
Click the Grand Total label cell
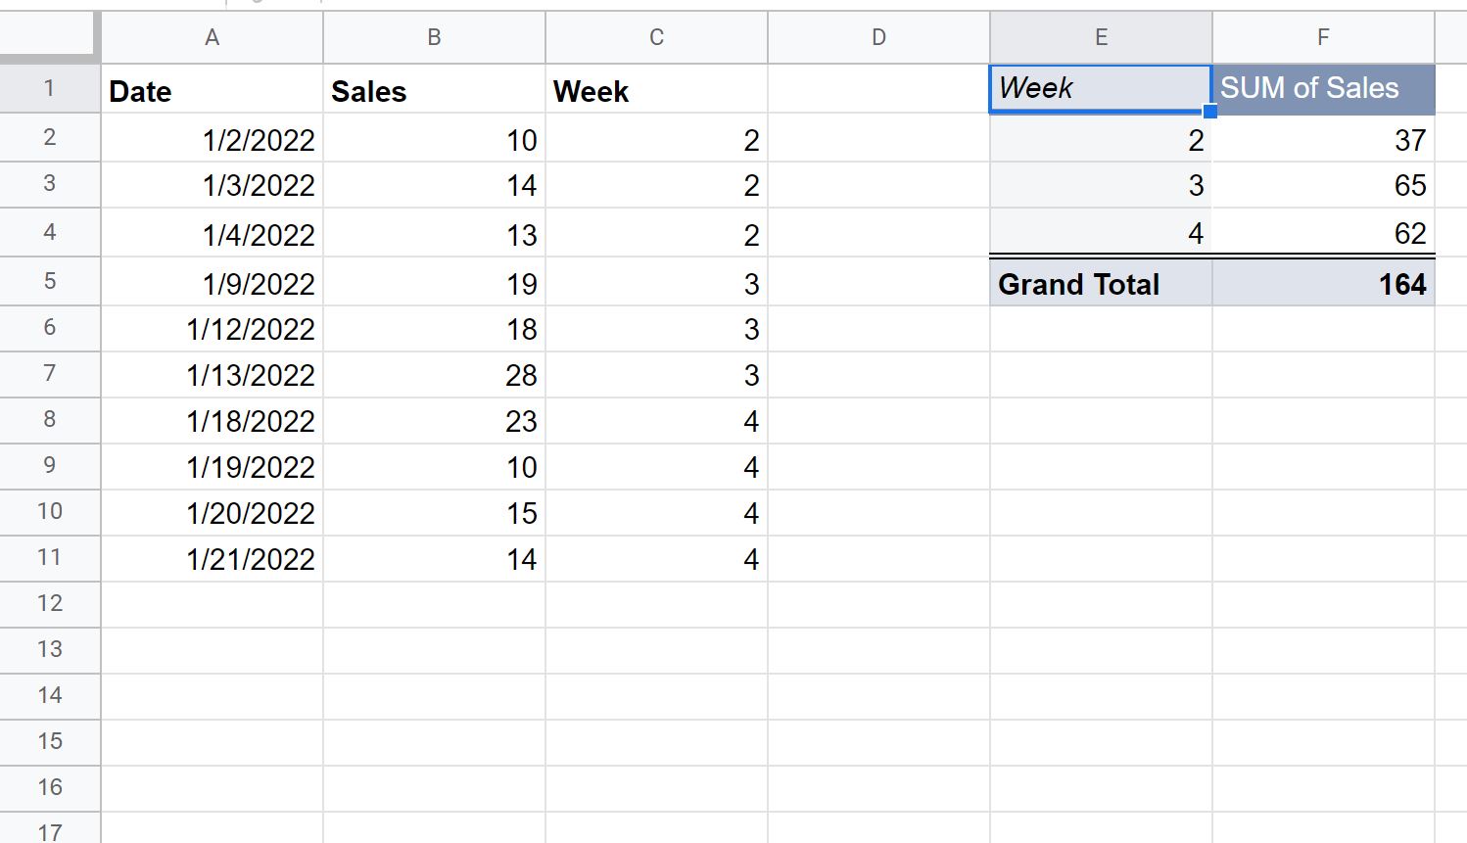1101,283
